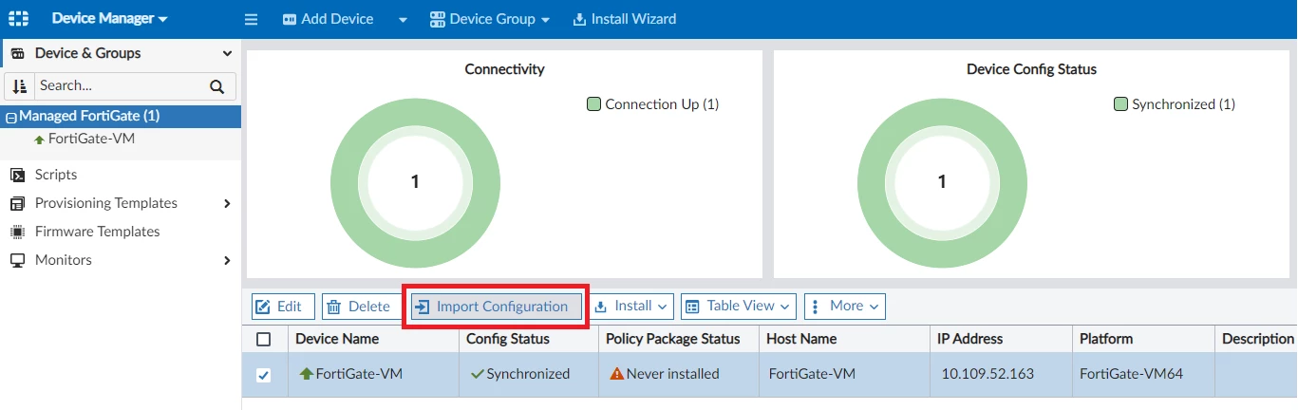Click Add Device in the toolbar
This screenshot has height=410, width=1298.
328,19
